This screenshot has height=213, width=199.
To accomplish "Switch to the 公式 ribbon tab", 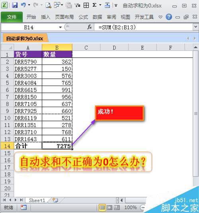I will click(83, 17).
